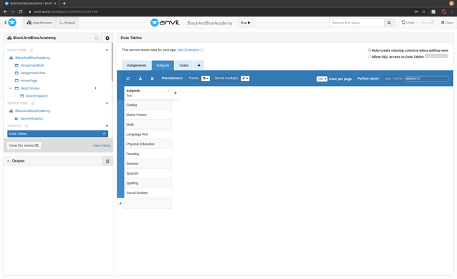
Task: Switch to the Assignments table tab
Action: pyautogui.click(x=136, y=66)
